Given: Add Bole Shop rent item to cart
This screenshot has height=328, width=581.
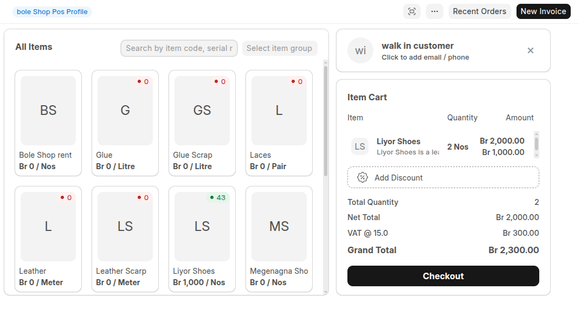Looking at the screenshot, I should [x=48, y=123].
